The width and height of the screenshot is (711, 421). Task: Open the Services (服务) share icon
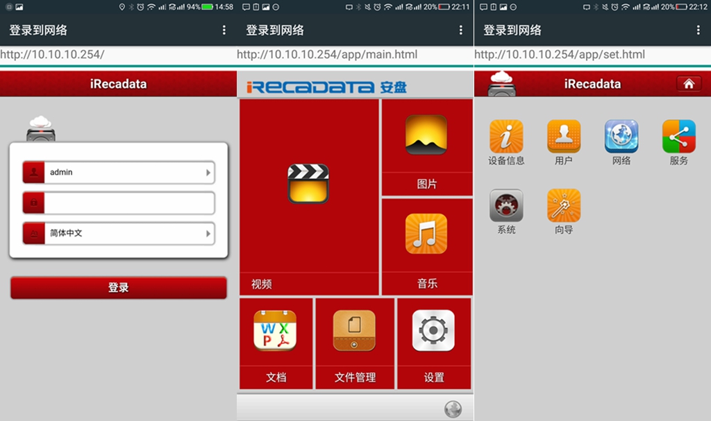point(679,137)
